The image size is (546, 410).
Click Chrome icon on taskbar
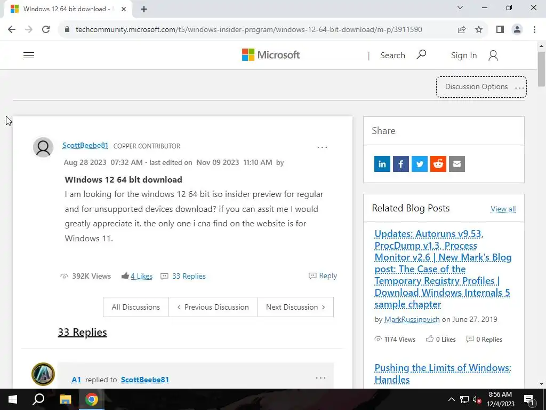point(92,399)
